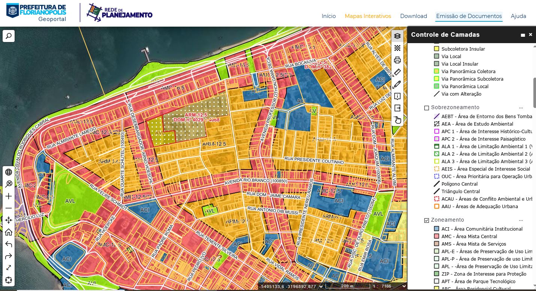
Task: Return to home map extent
Action: pos(9,232)
